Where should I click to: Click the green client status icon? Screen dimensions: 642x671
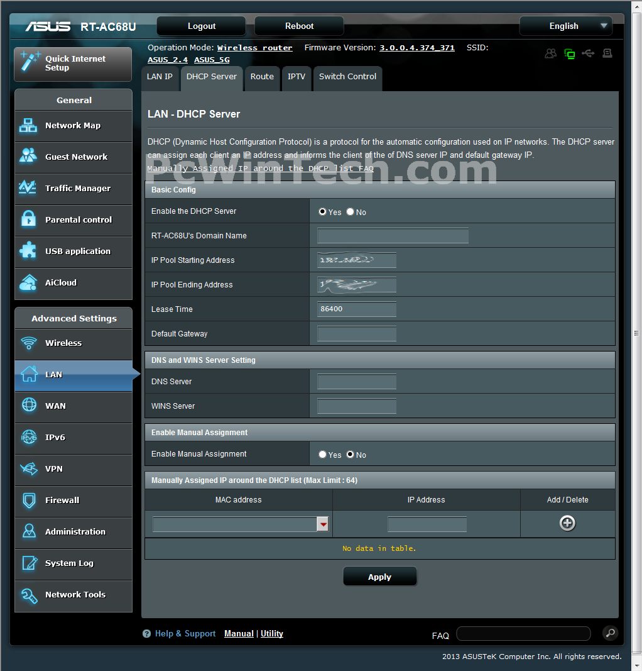click(x=569, y=53)
